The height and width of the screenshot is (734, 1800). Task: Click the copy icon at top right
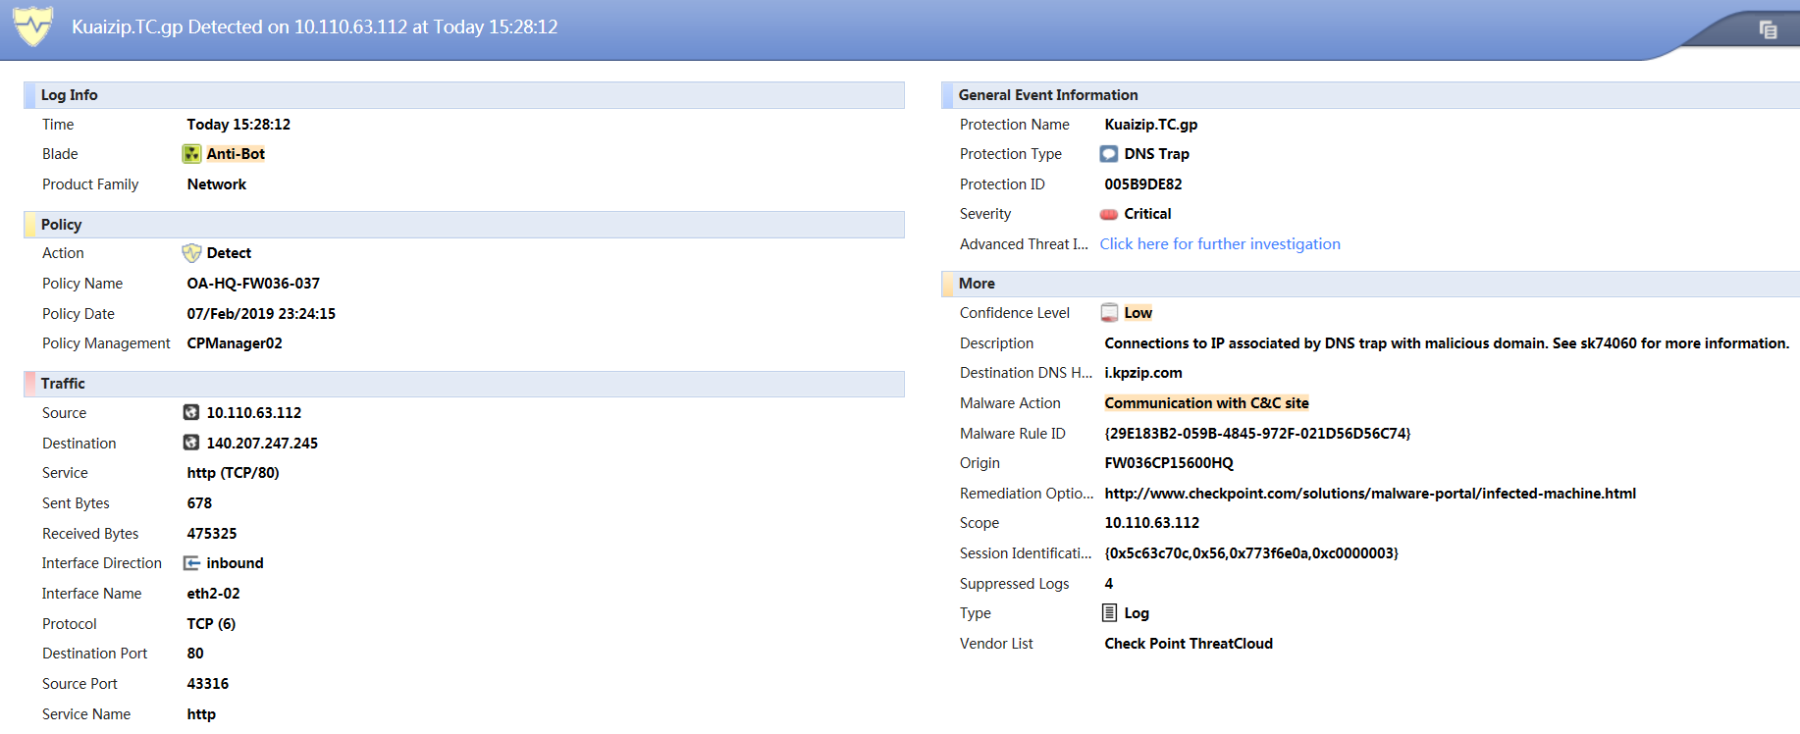(x=1768, y=30)
